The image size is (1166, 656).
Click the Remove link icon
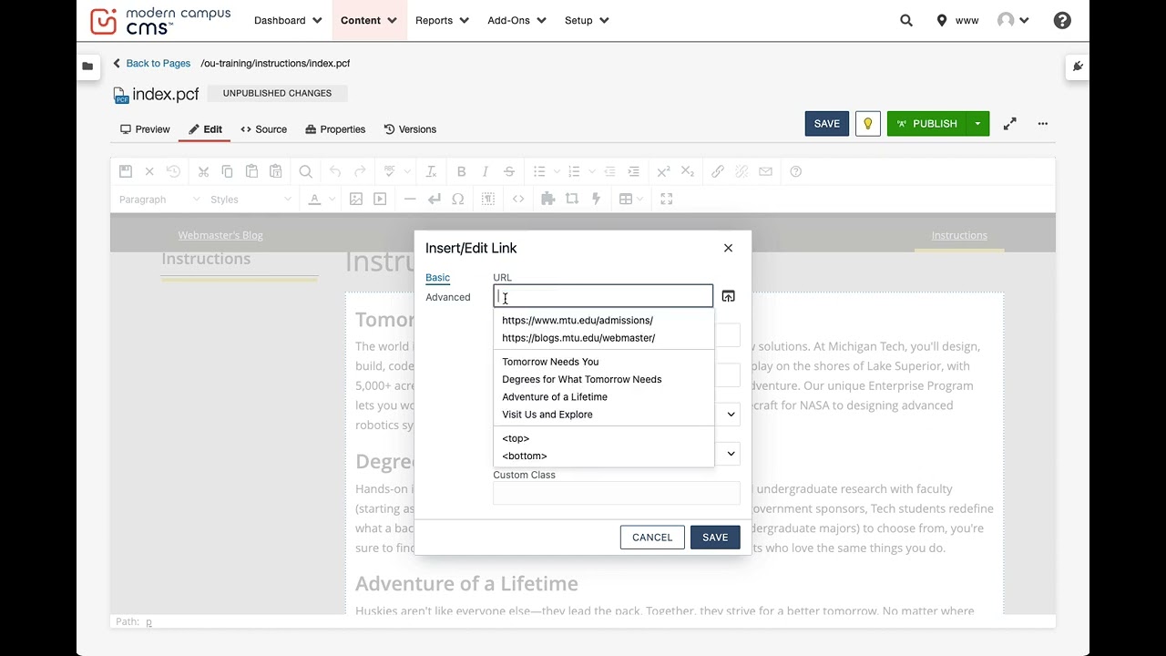(x=742, y=171)
